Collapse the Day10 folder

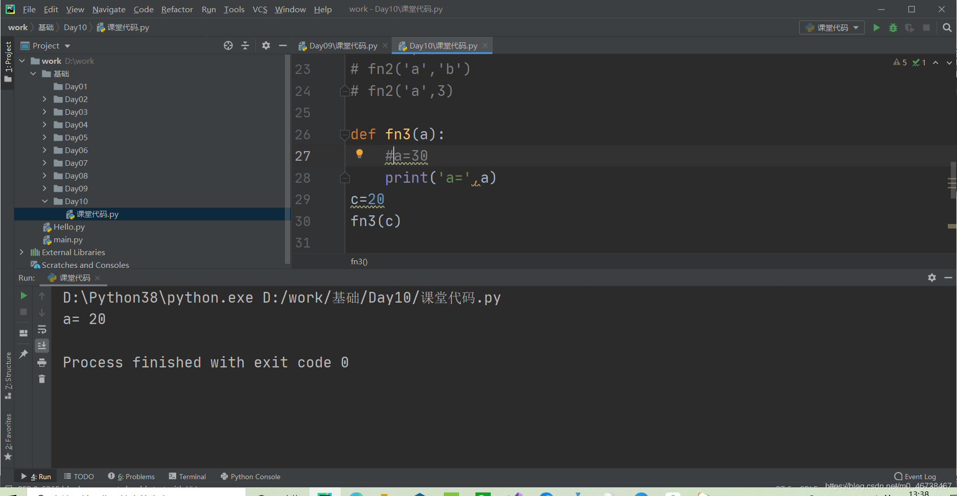[44, 201]
